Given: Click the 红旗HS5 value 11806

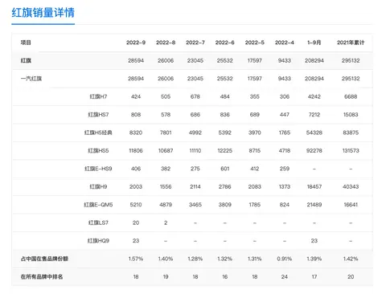Looking at the screenshot, I should pos(136,150).
